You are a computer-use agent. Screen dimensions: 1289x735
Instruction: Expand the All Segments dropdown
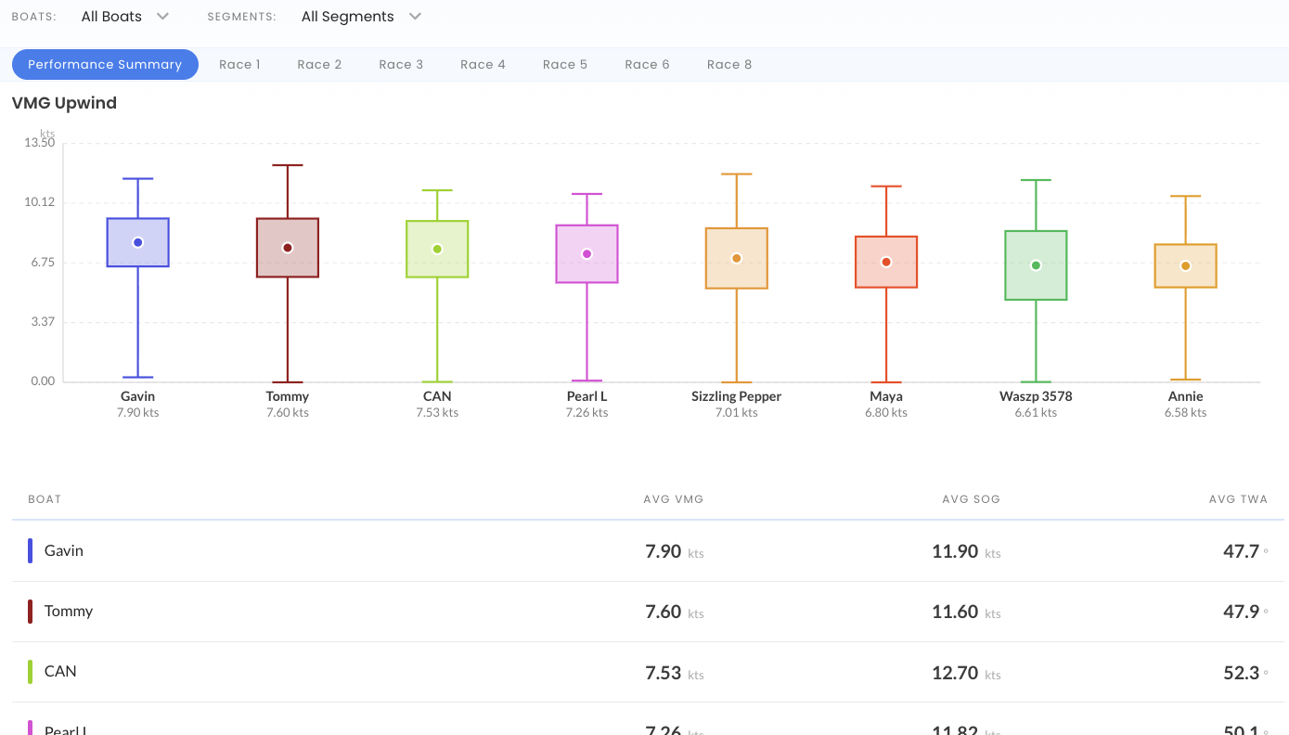pos(361,17)
